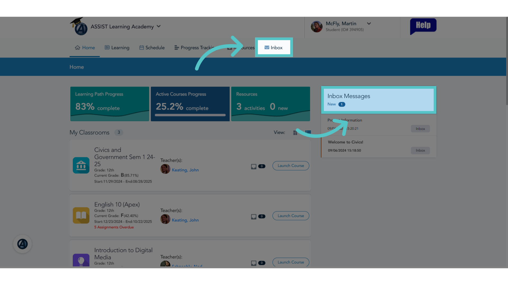Open Civics and Government course icon
This screenshot has height=285, width=508.
click(x=81, y=165)
